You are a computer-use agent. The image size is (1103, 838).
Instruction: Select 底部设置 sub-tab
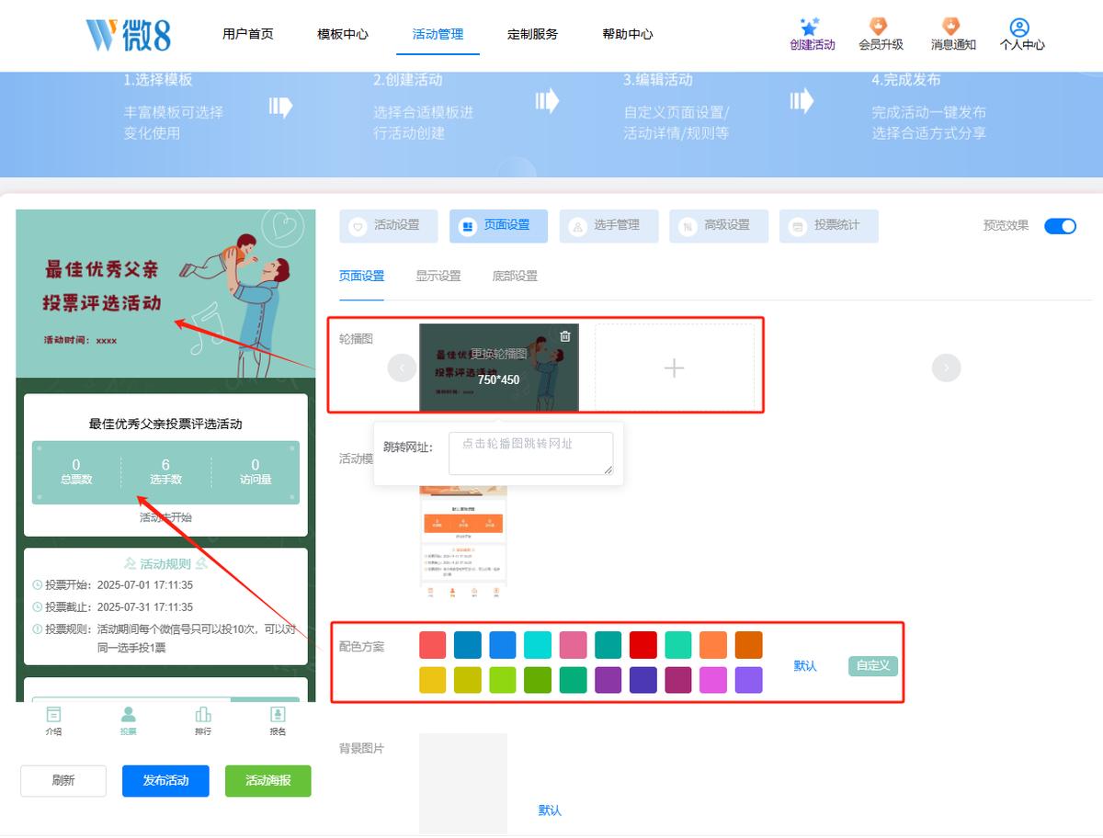(x=515, y=276)
